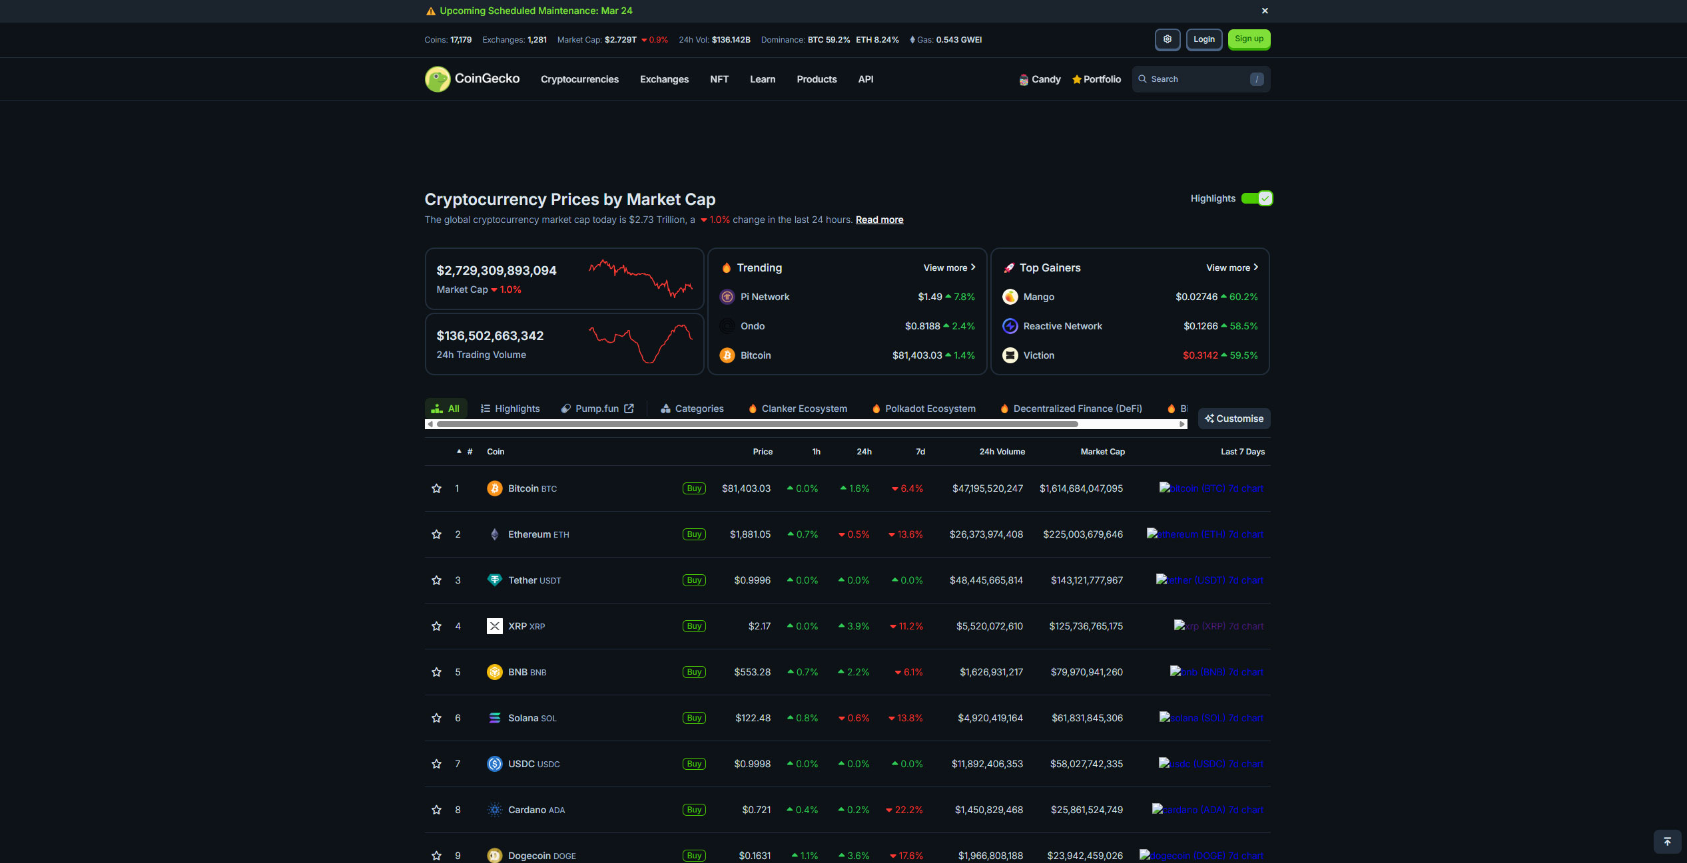Click the BNB coin icon
This screenshot has height=863, width=1687.
(494, 672)
